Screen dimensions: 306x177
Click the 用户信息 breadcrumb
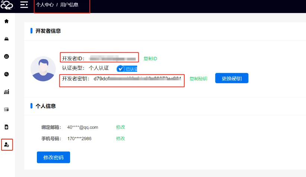[69, 5]
